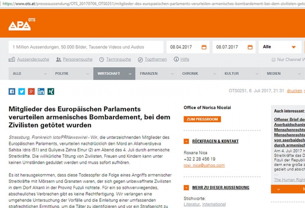Screen dimensions: 305x208
Task: Open the Hilfe link
Action: 185,59
